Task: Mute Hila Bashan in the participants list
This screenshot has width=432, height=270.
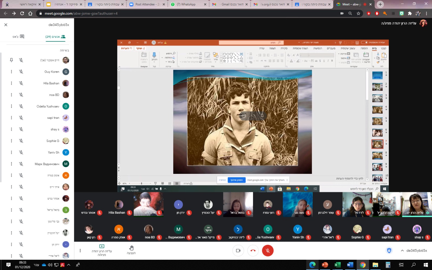Action: tap(21, 83)
